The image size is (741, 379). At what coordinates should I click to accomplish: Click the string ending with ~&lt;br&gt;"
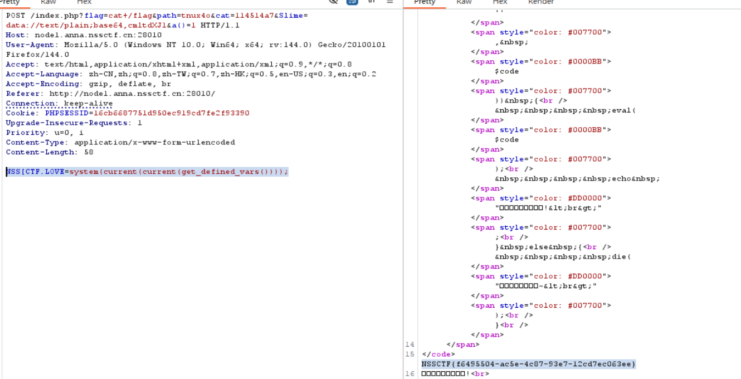click(x=545, y=286)
